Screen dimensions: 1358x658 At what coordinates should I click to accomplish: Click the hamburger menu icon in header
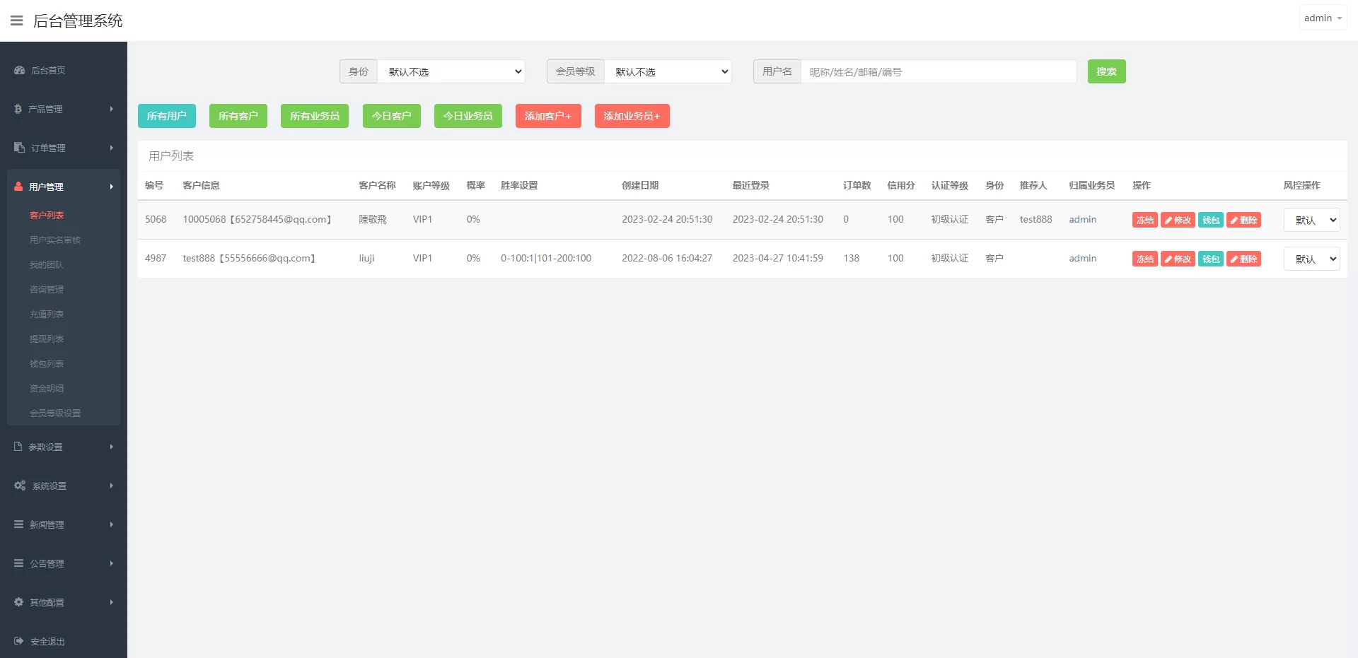point(16,20)
